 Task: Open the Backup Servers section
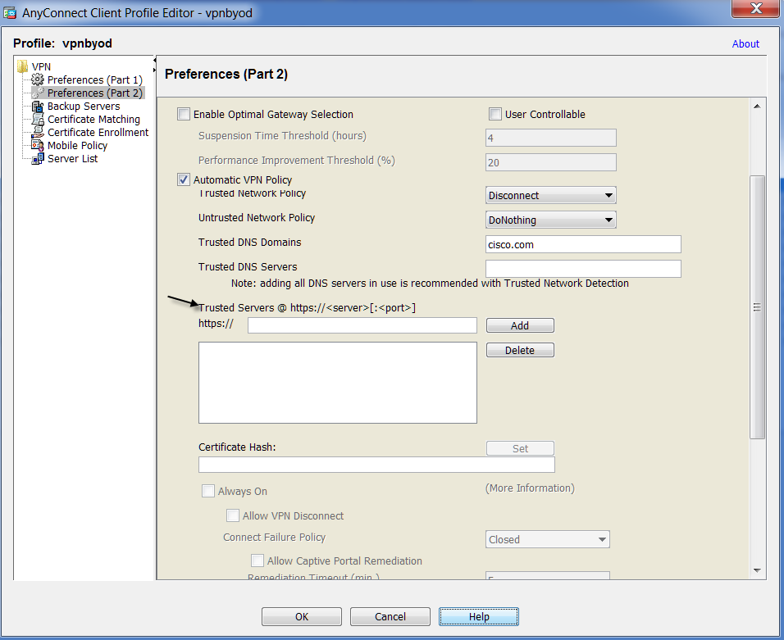point(84,106)
